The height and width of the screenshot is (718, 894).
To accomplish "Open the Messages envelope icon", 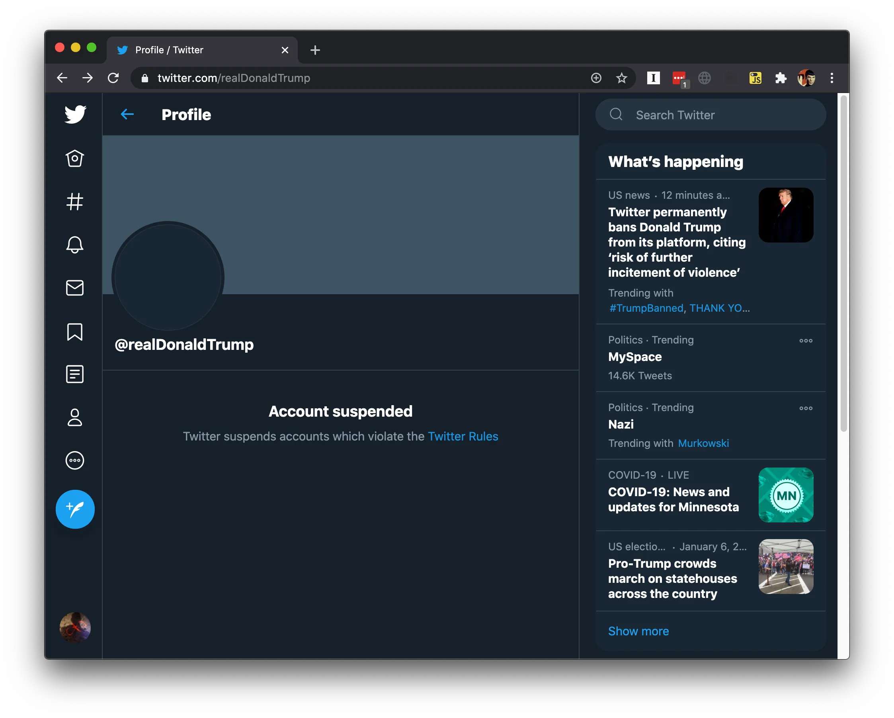I will 73,287.
